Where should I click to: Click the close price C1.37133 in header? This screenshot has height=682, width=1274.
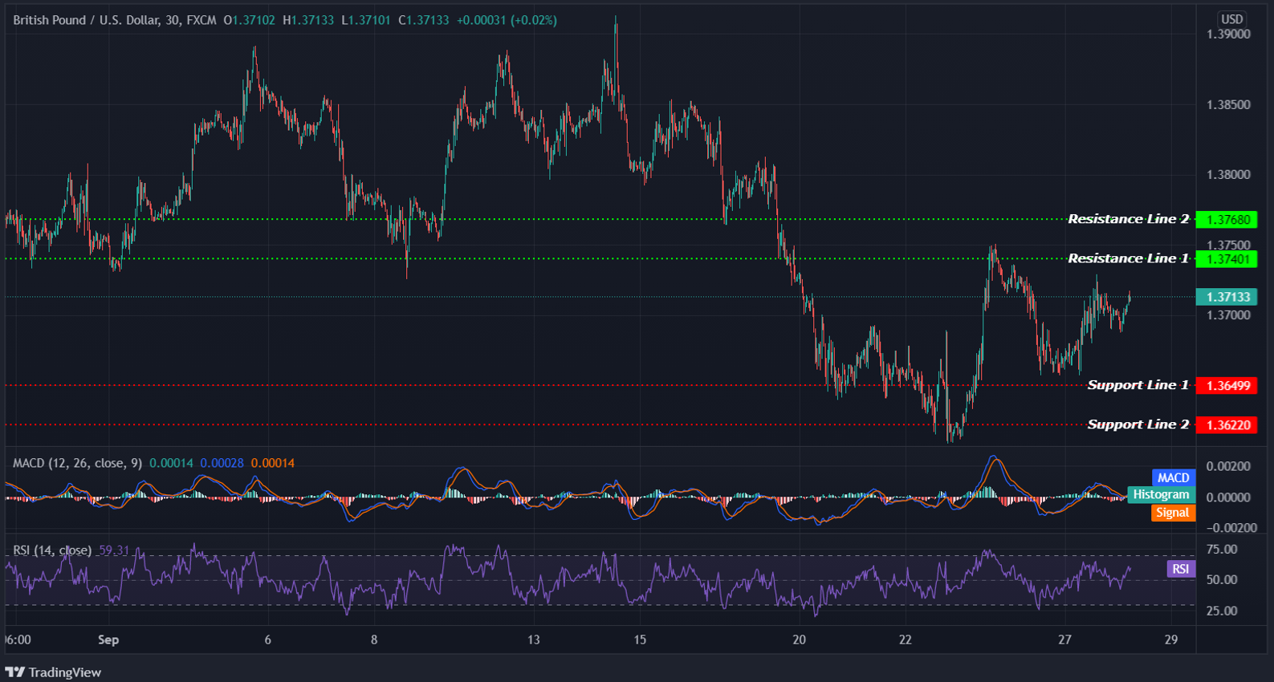(424, 20)
